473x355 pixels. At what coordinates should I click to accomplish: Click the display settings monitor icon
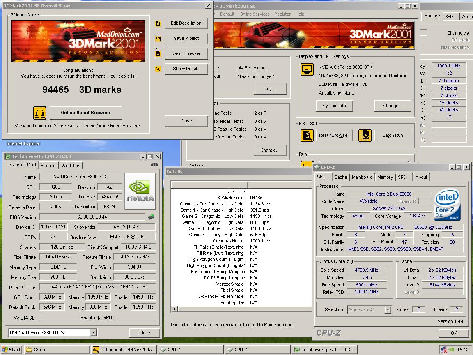(x=307, y=69)
